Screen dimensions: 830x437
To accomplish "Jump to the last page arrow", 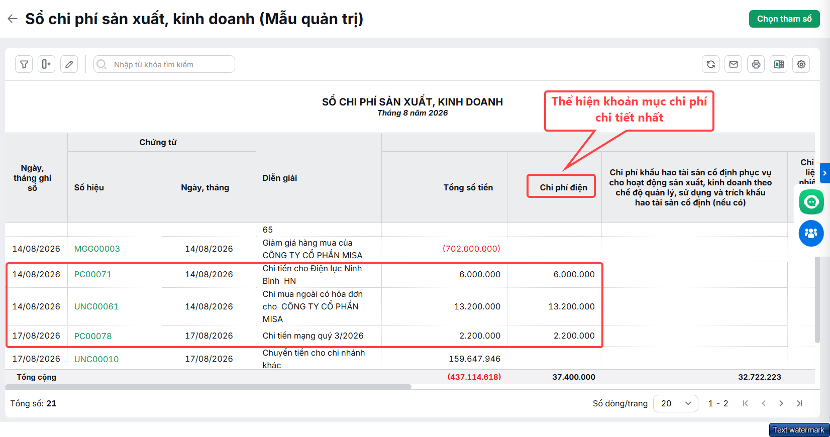I will click(799, 403).
